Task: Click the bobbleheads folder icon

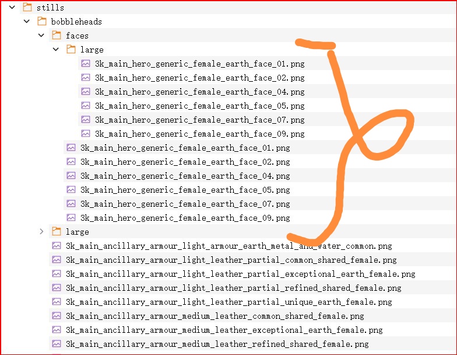Action: pyautogui.click(x=41, y=22)
